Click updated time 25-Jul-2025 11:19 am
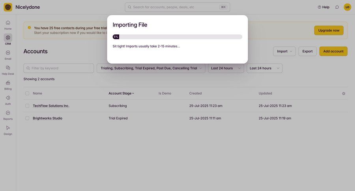The height and width of the screenshot is (191, 355). tap(275, 118)
